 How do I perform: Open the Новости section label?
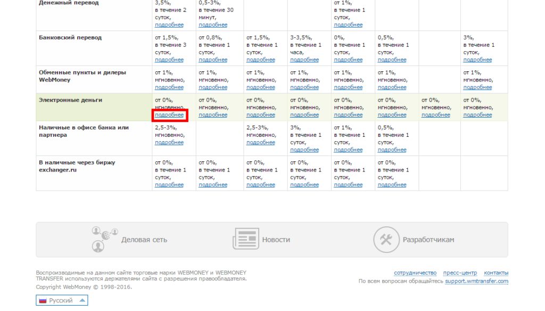(x=276, y=240)
